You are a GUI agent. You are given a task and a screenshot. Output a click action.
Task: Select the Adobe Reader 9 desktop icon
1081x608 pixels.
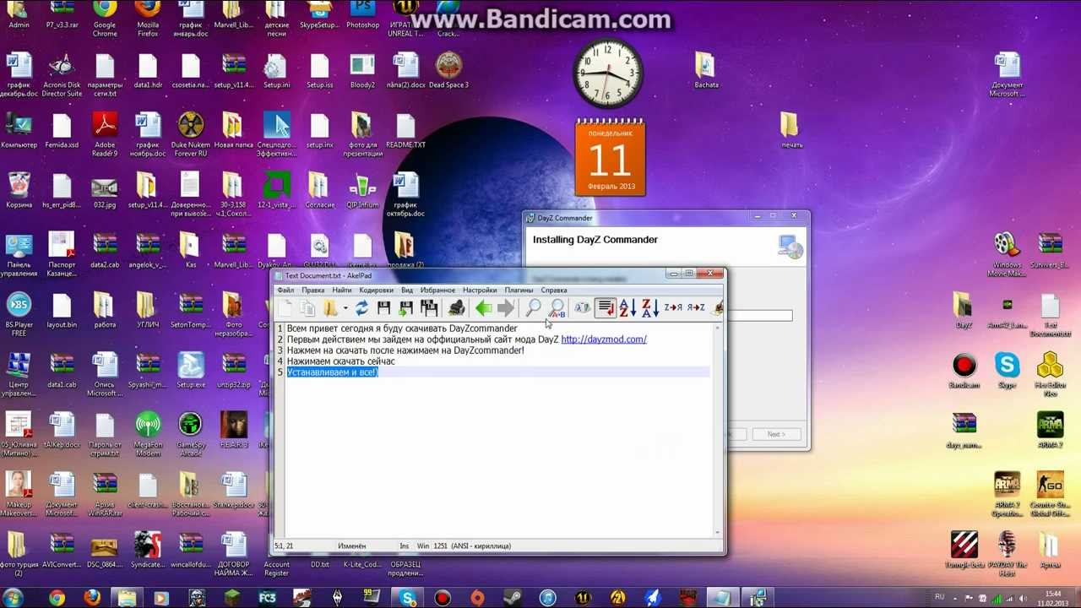105,135
